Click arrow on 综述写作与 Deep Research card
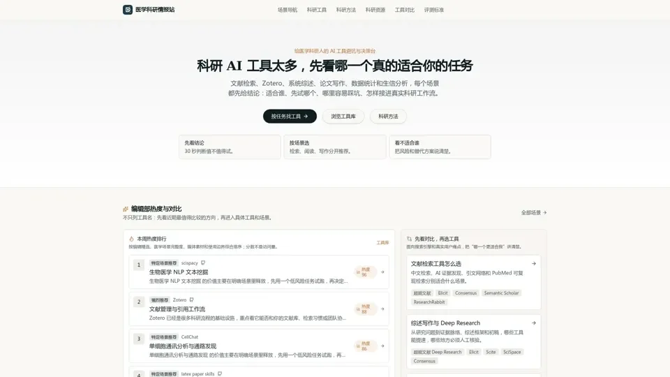The image size is (670, 377). point(534,323)
